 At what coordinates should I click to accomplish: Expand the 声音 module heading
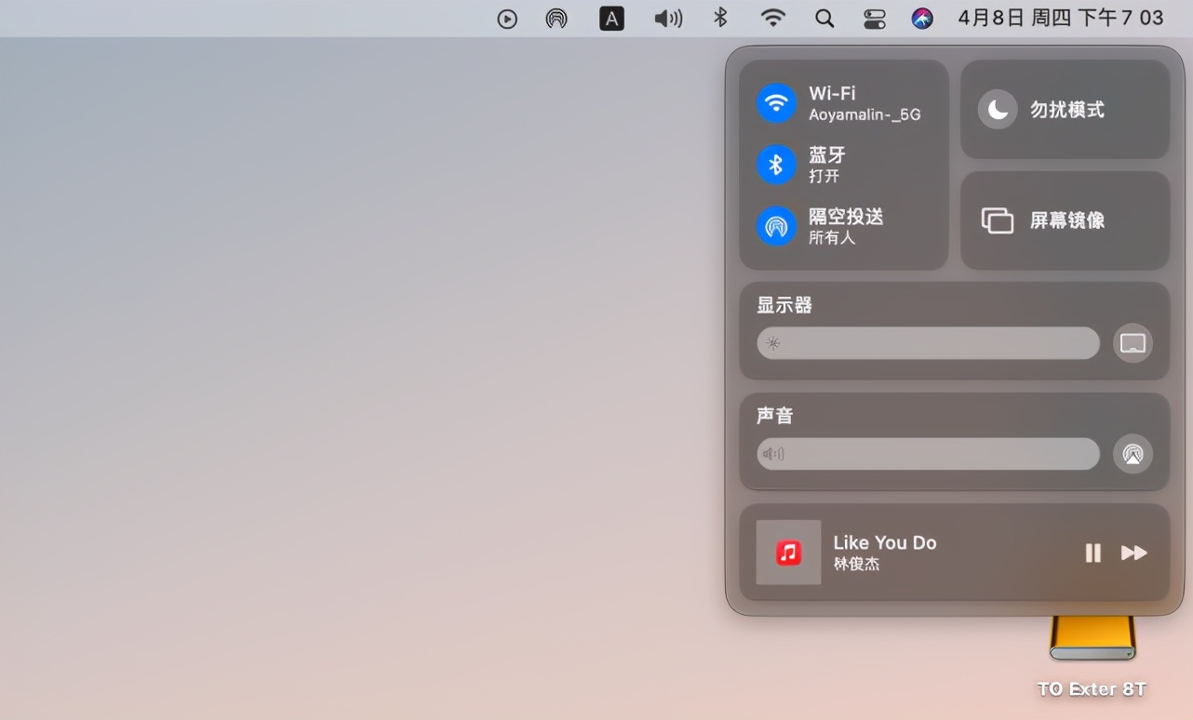tap(775, 416)
